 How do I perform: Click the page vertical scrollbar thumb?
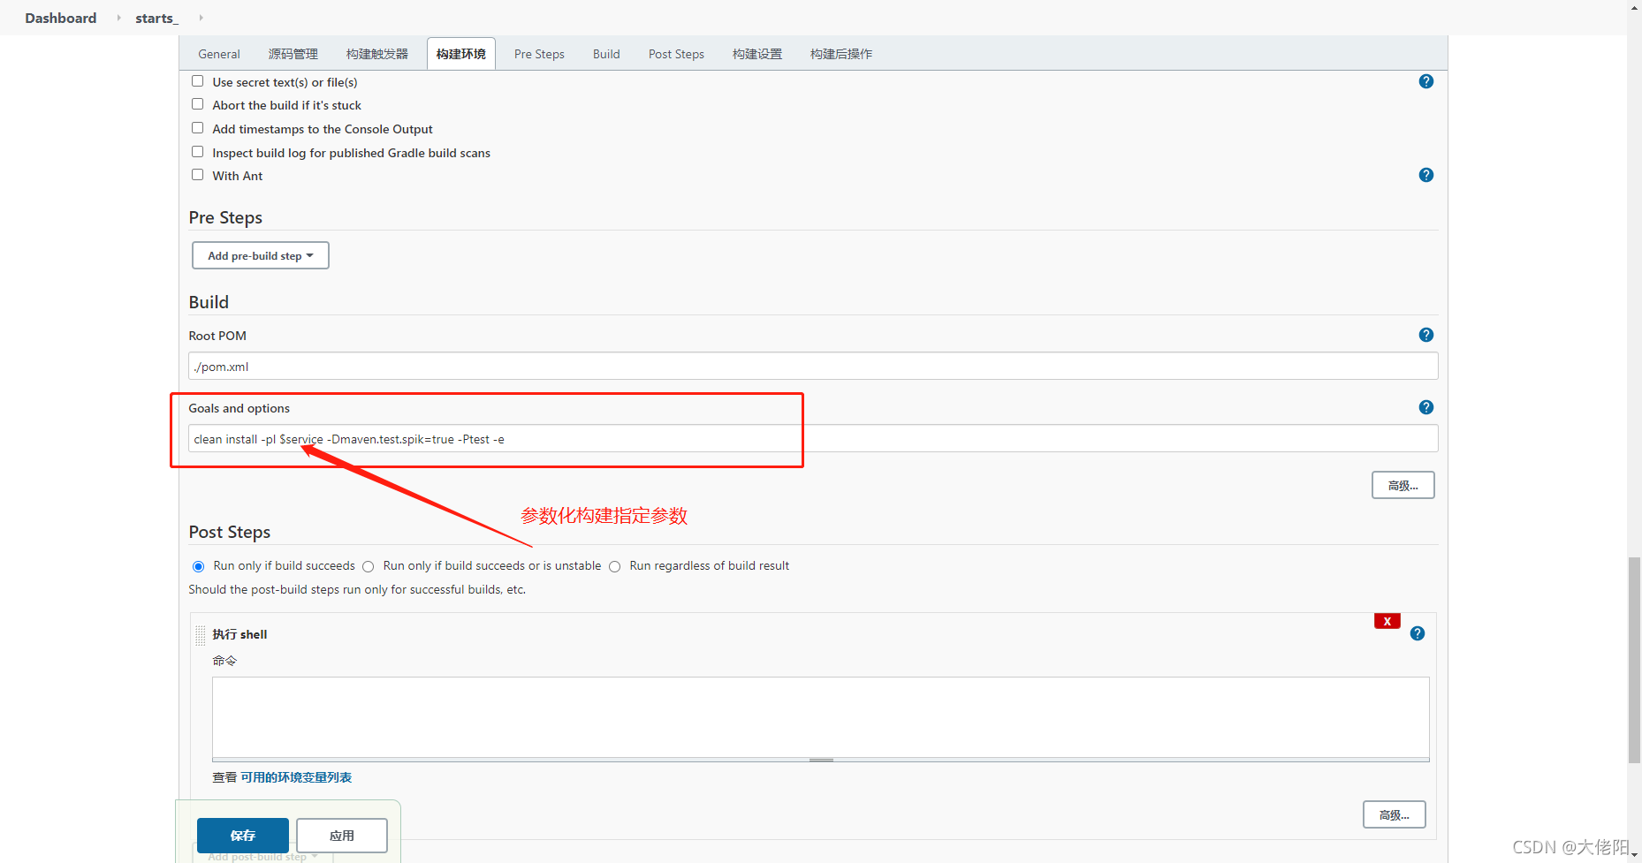(1634, 660)
